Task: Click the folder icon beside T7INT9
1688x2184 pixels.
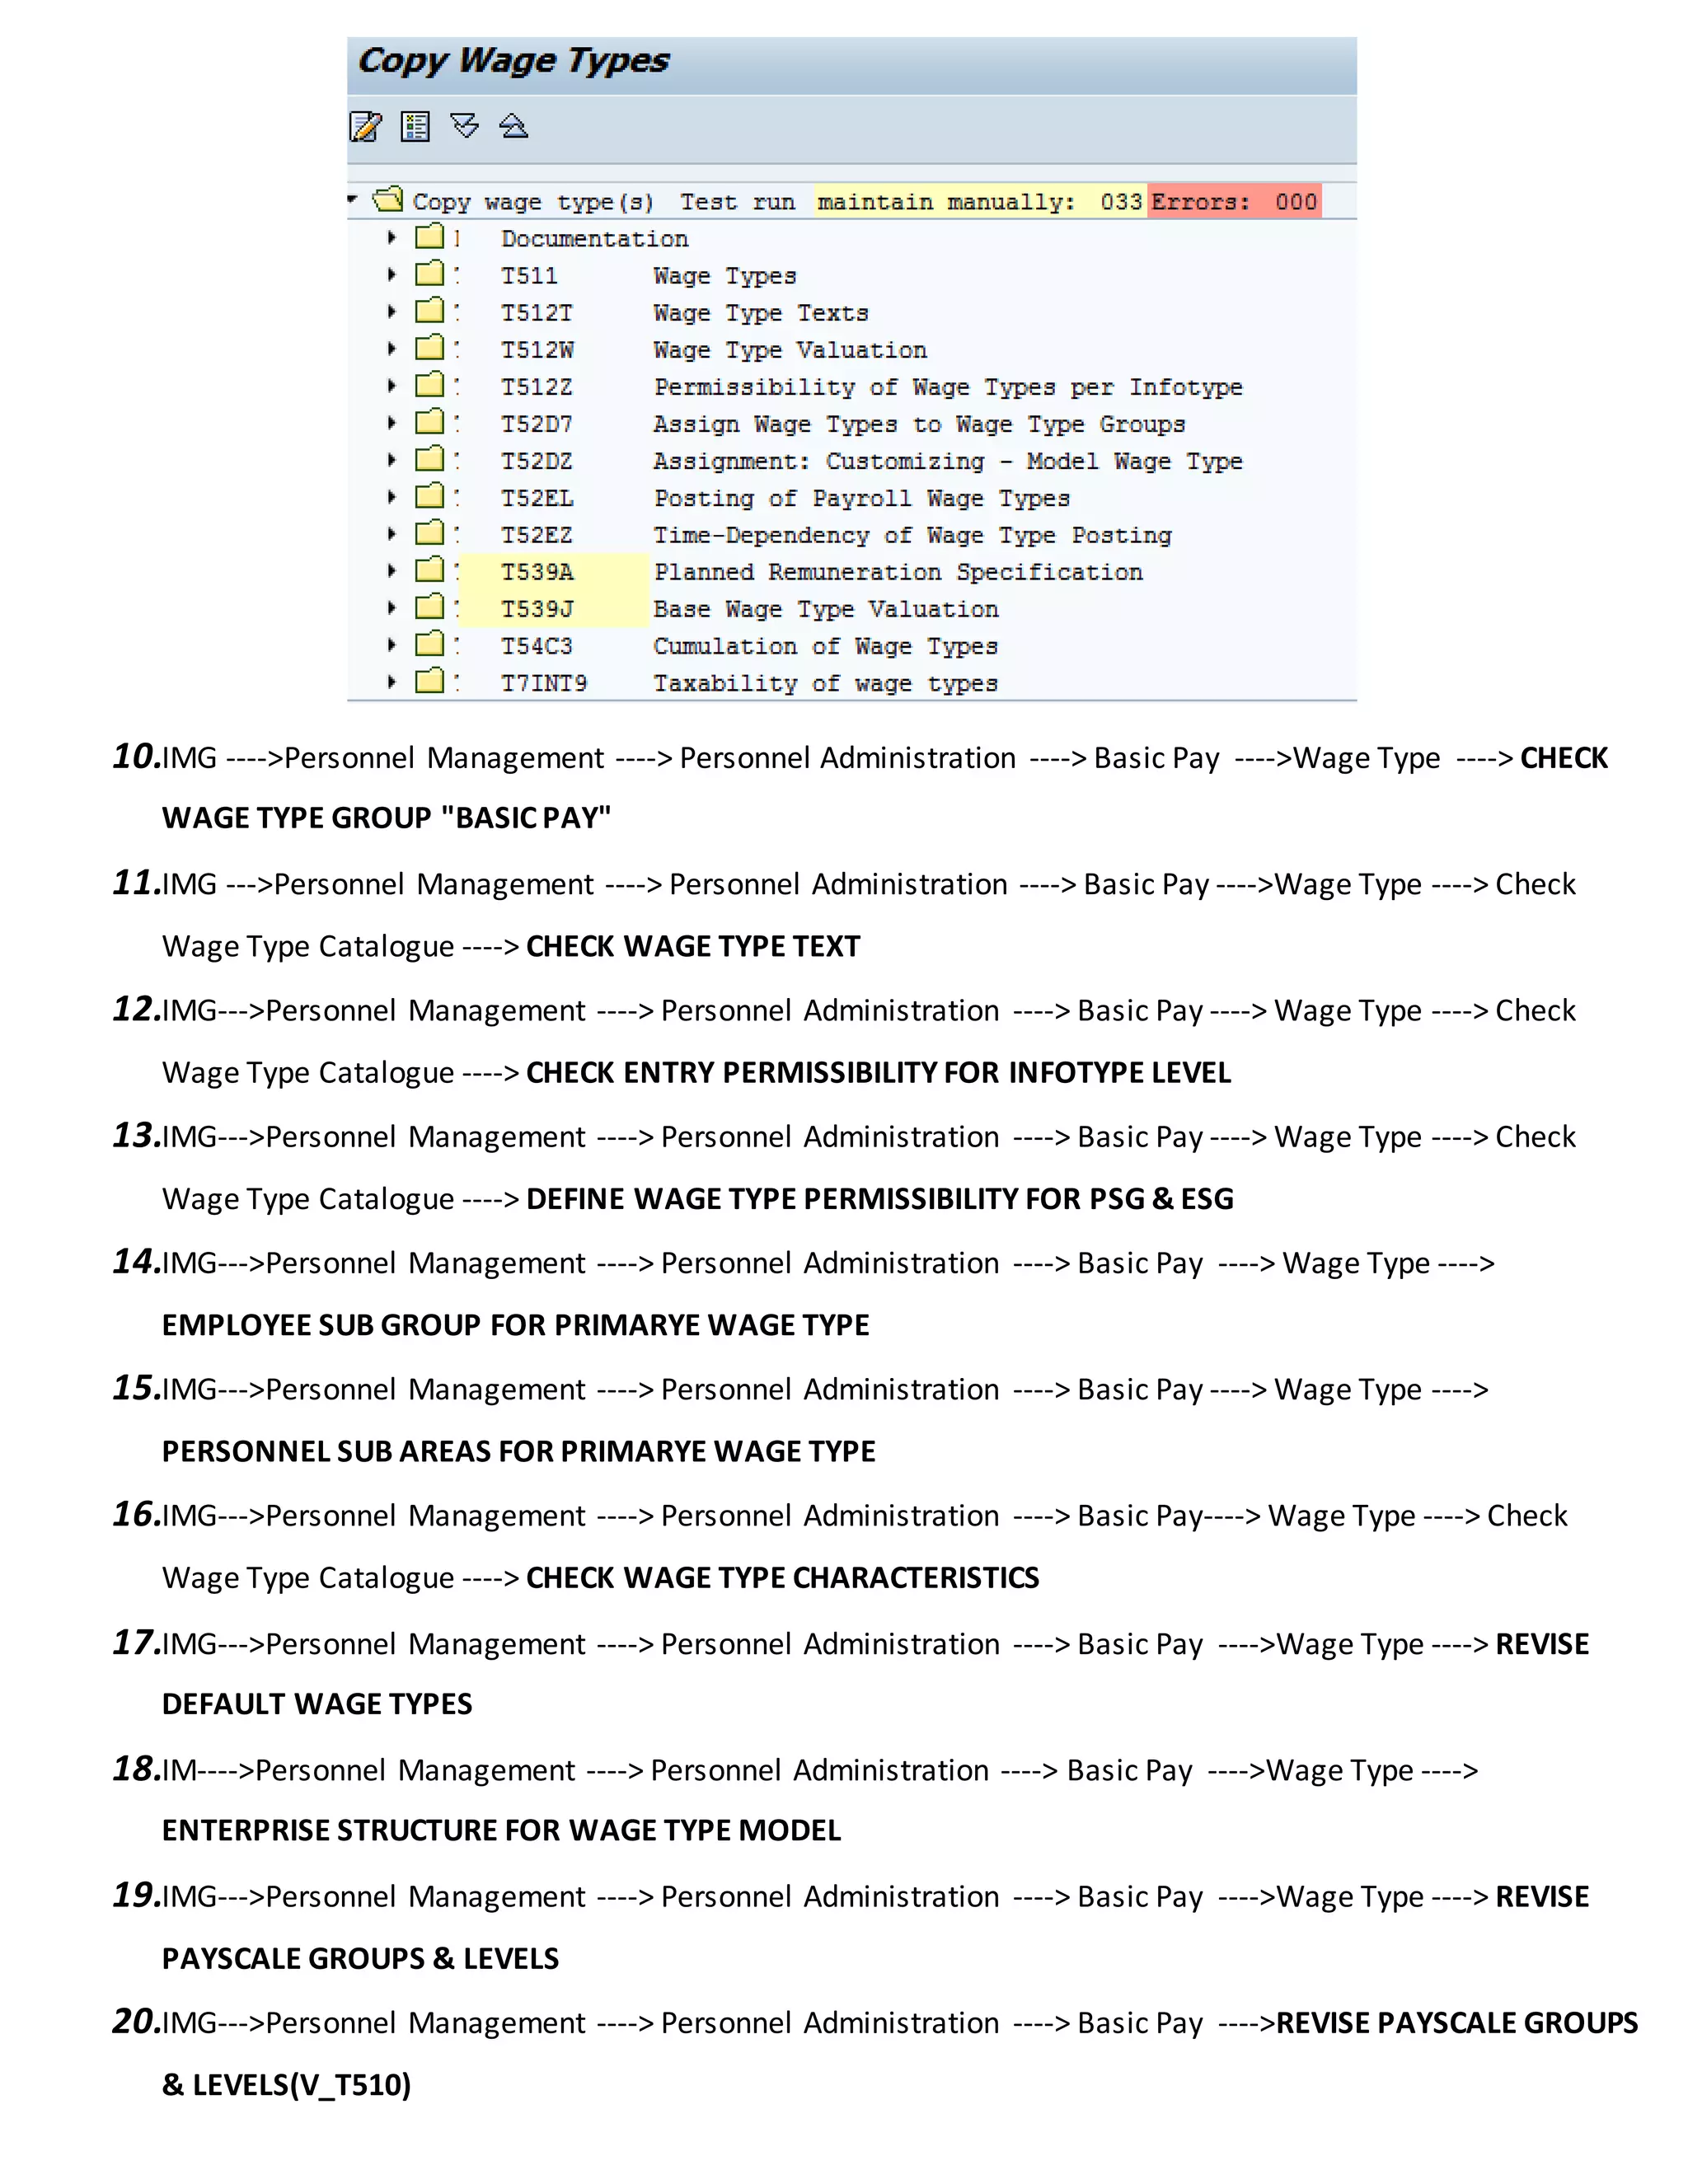Action: (430, 682)
